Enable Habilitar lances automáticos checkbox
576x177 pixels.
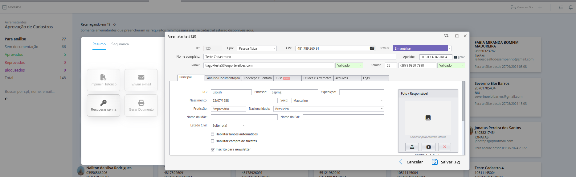[212, 134]
